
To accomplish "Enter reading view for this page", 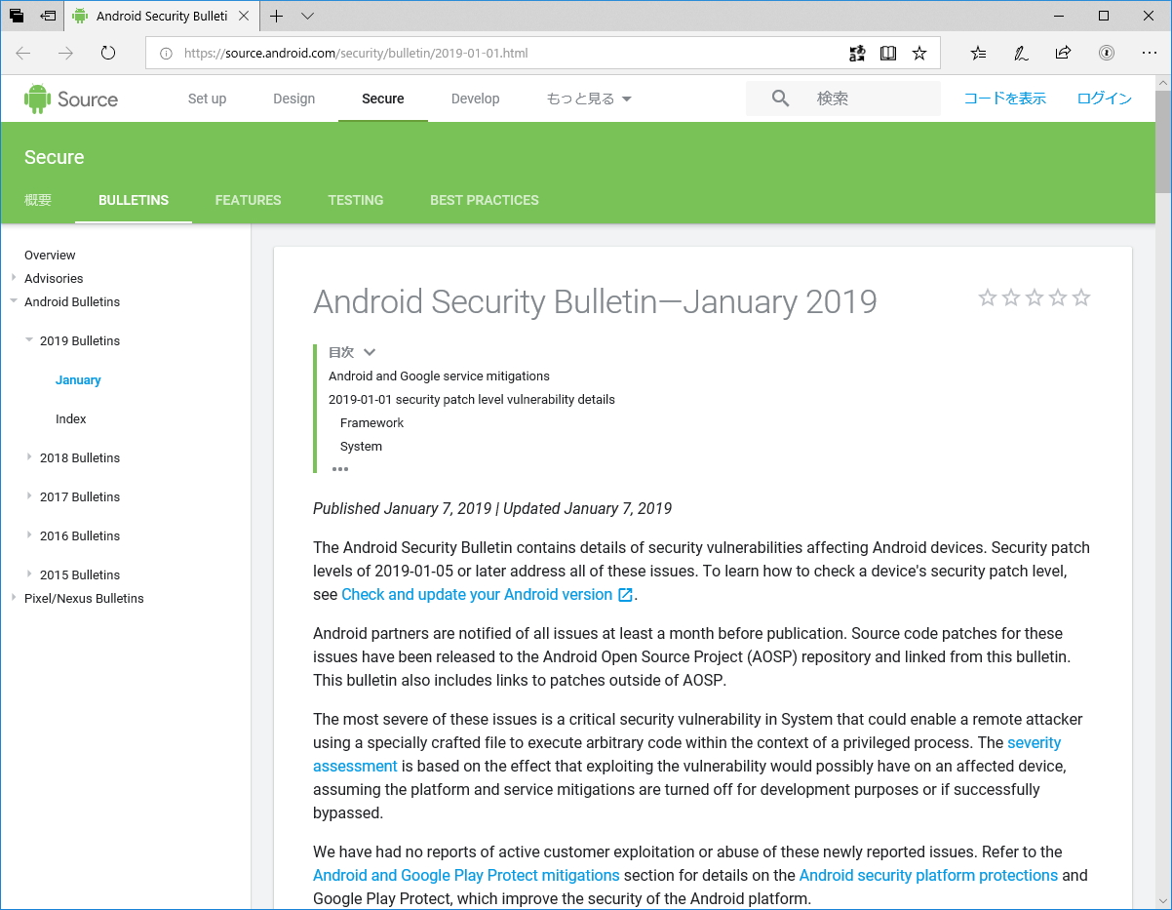I will click(888, 52).
